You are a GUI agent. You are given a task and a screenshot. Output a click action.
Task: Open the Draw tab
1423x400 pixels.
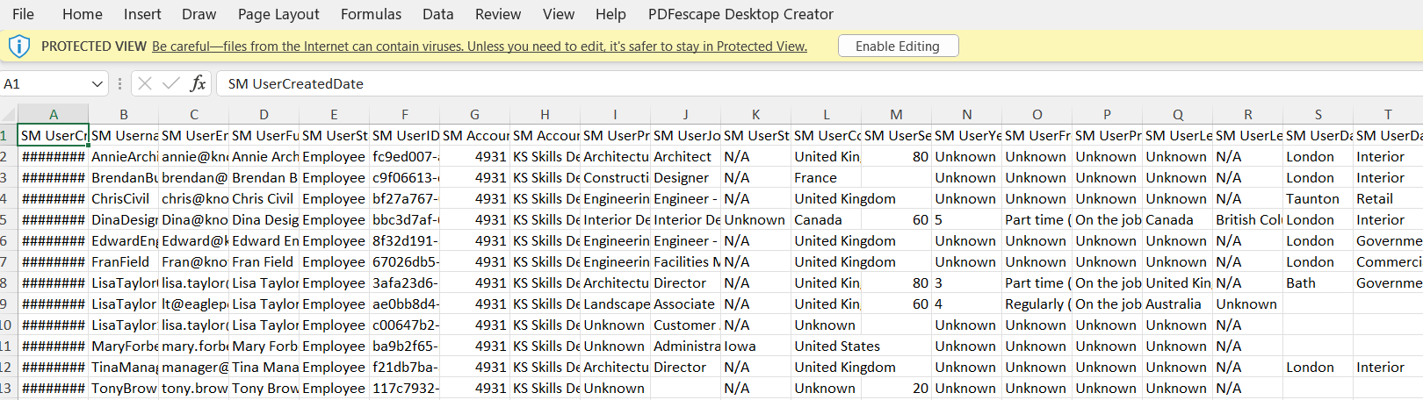[x=199, y=14]
